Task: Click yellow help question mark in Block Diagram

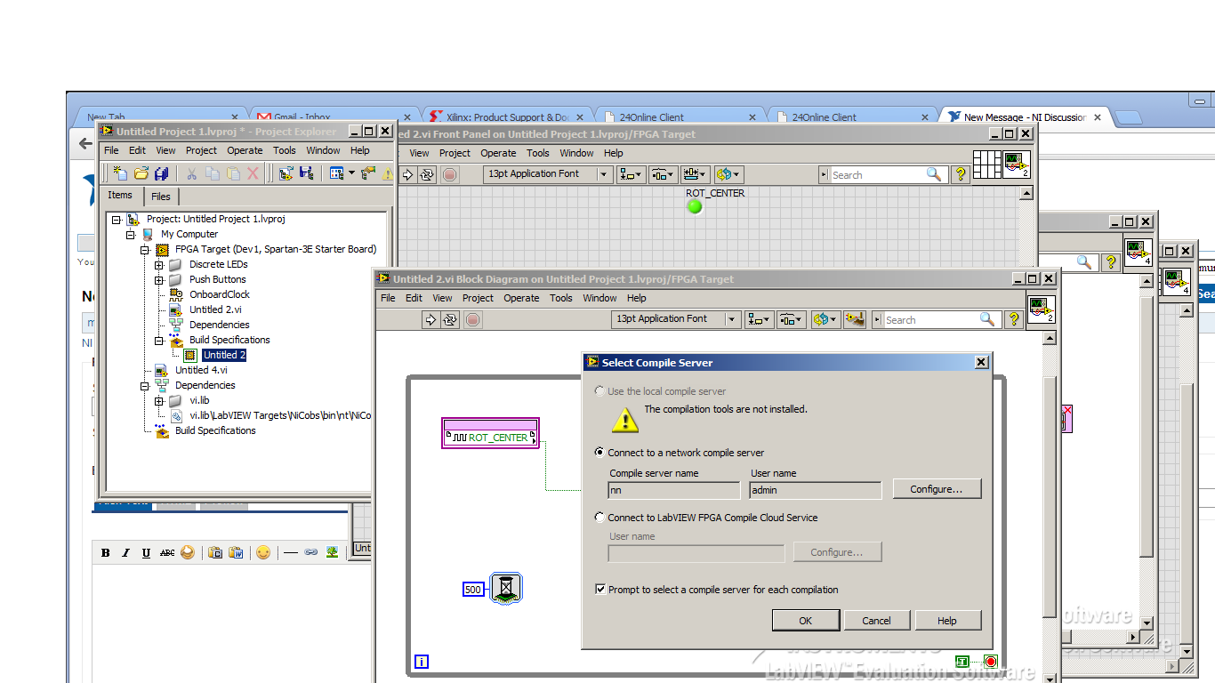Action: (x=1013, y=319)
